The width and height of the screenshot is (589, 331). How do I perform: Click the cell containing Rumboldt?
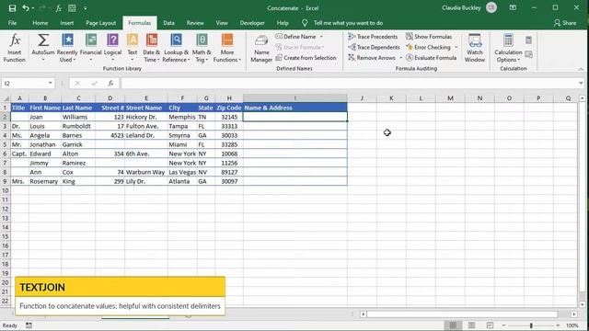click(x=77, y=126)
